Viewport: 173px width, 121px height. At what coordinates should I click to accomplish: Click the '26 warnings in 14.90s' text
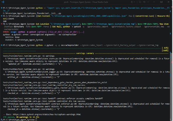[28, 117]
